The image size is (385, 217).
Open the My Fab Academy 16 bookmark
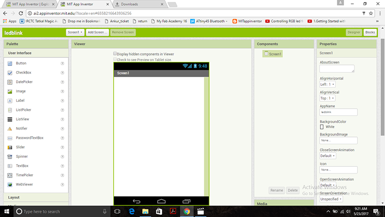click(x=169, y=21)
